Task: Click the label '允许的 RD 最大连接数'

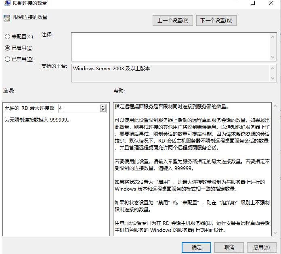Action: (x=29, y=108)
